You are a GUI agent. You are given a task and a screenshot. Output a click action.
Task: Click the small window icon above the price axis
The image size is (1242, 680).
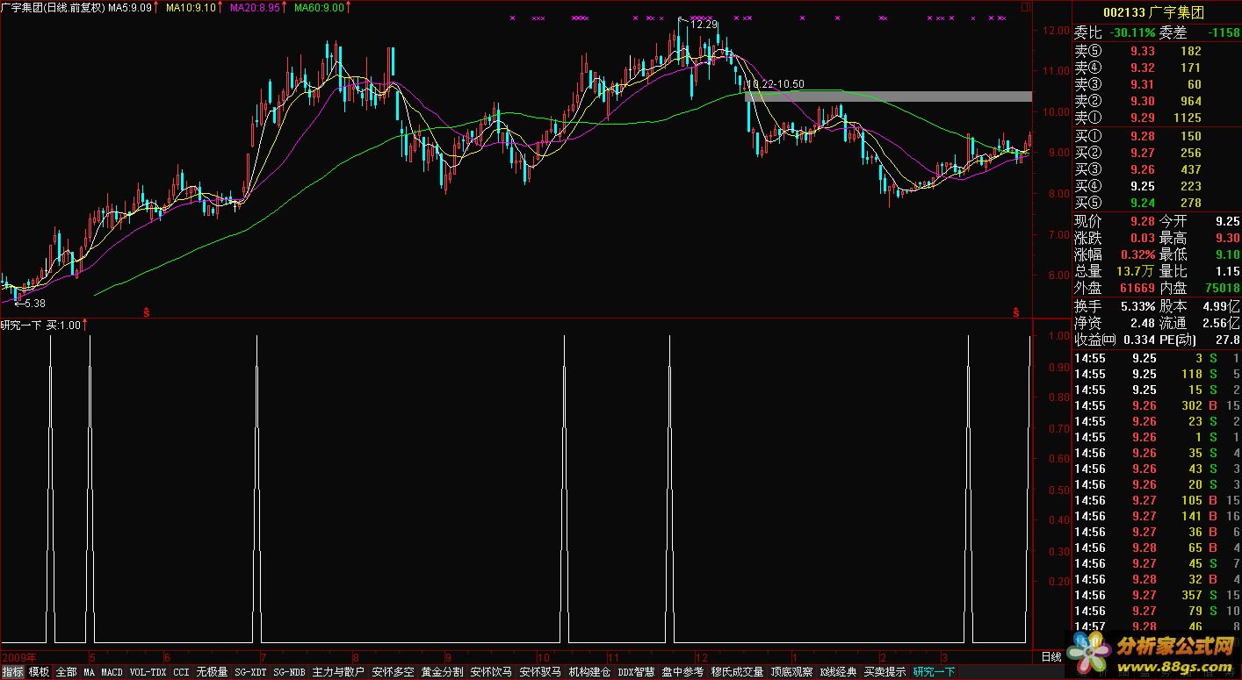tap(1026, 6)
